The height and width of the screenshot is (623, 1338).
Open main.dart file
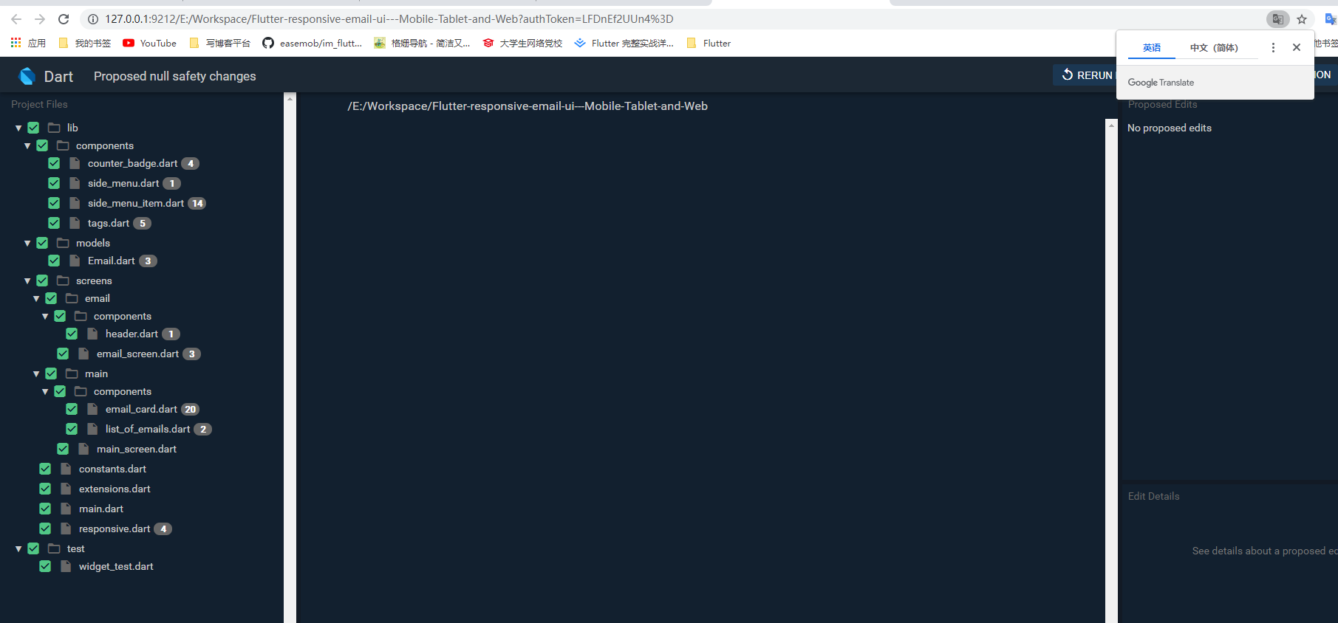(x=101, y=509)
